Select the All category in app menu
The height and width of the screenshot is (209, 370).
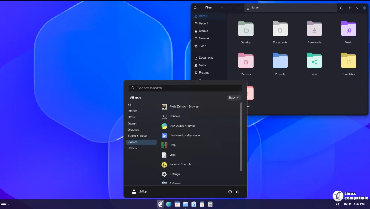pyautogui.click(x=141, y=105)
